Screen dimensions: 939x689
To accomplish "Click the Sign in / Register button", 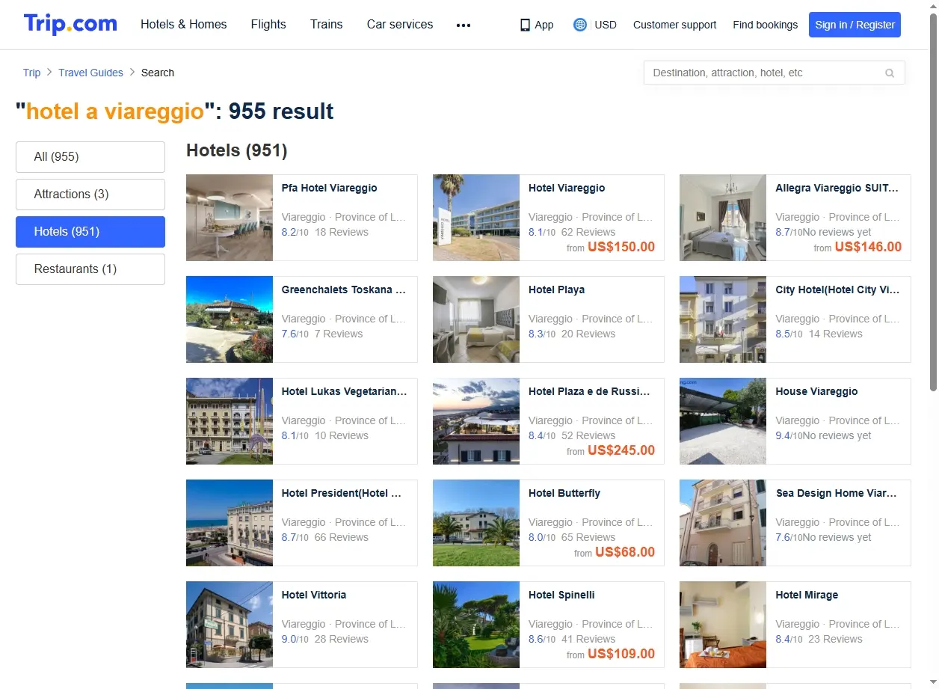I will [x=855, y=25].
